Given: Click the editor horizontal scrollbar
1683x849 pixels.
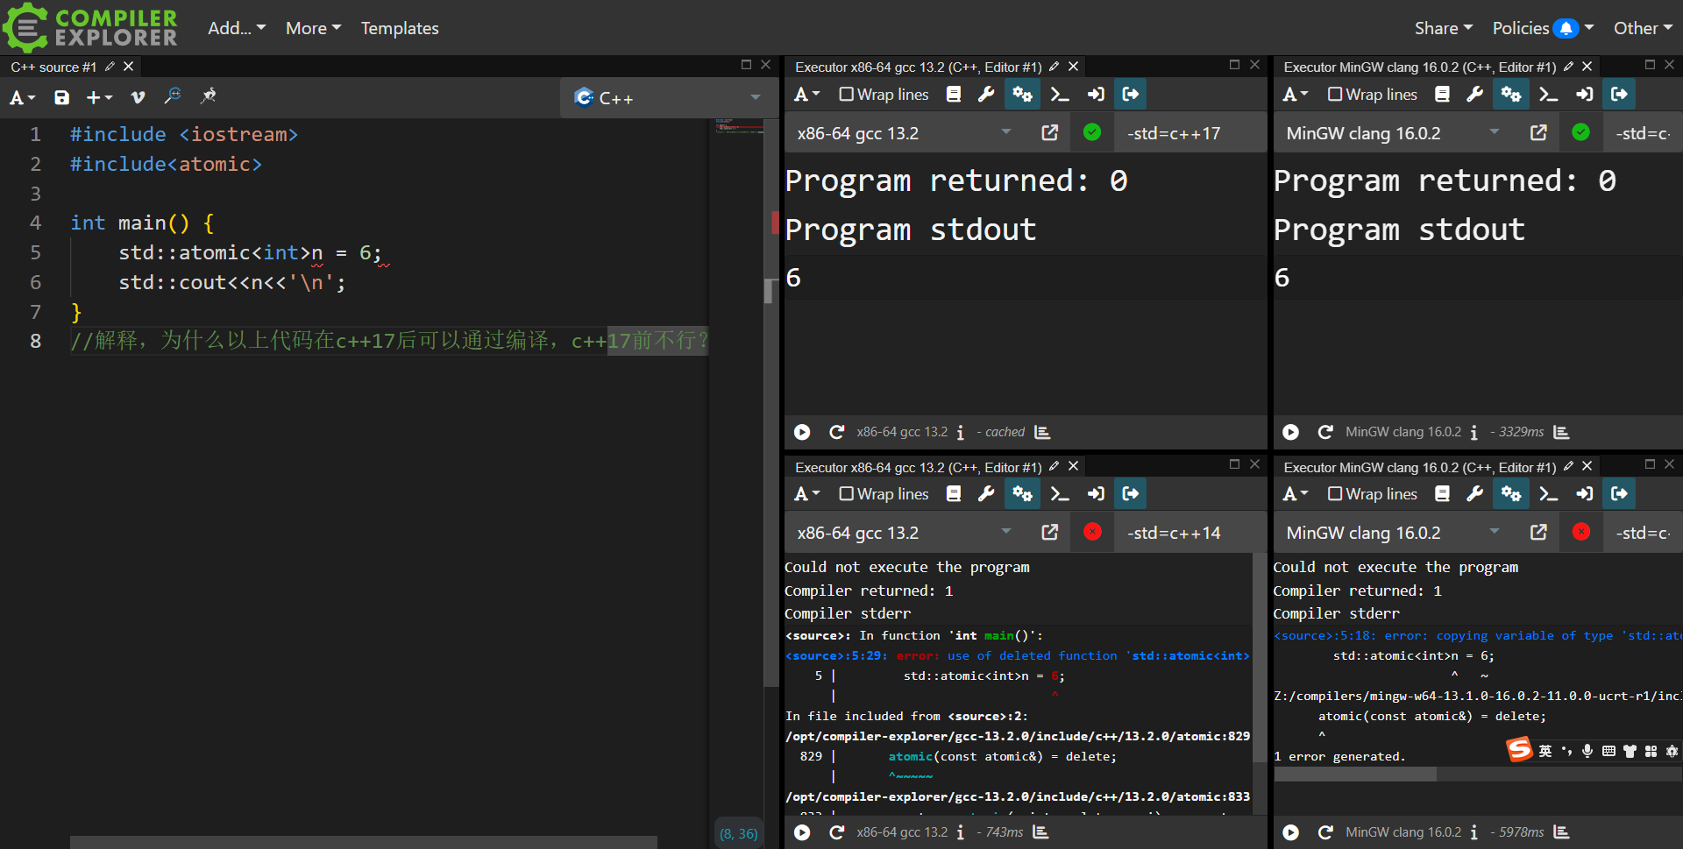Looking at the screenshot, I should 364,842.
